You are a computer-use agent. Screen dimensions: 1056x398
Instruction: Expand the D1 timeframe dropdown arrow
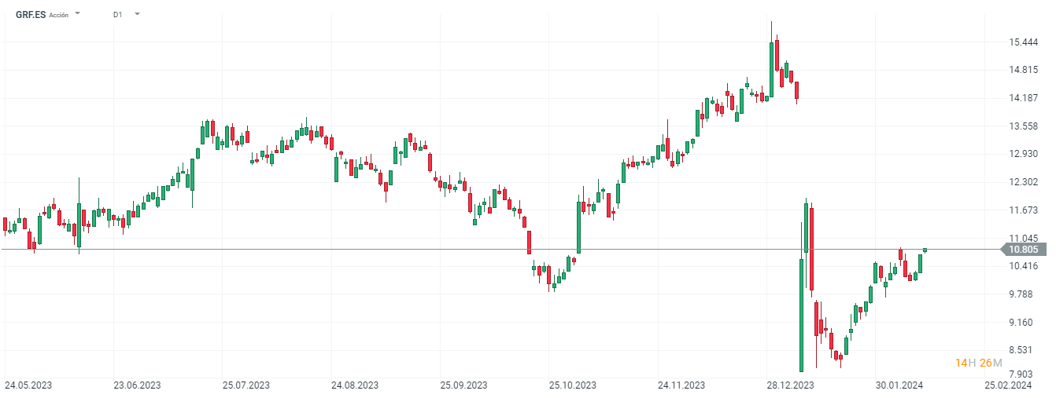coord(137,14)
